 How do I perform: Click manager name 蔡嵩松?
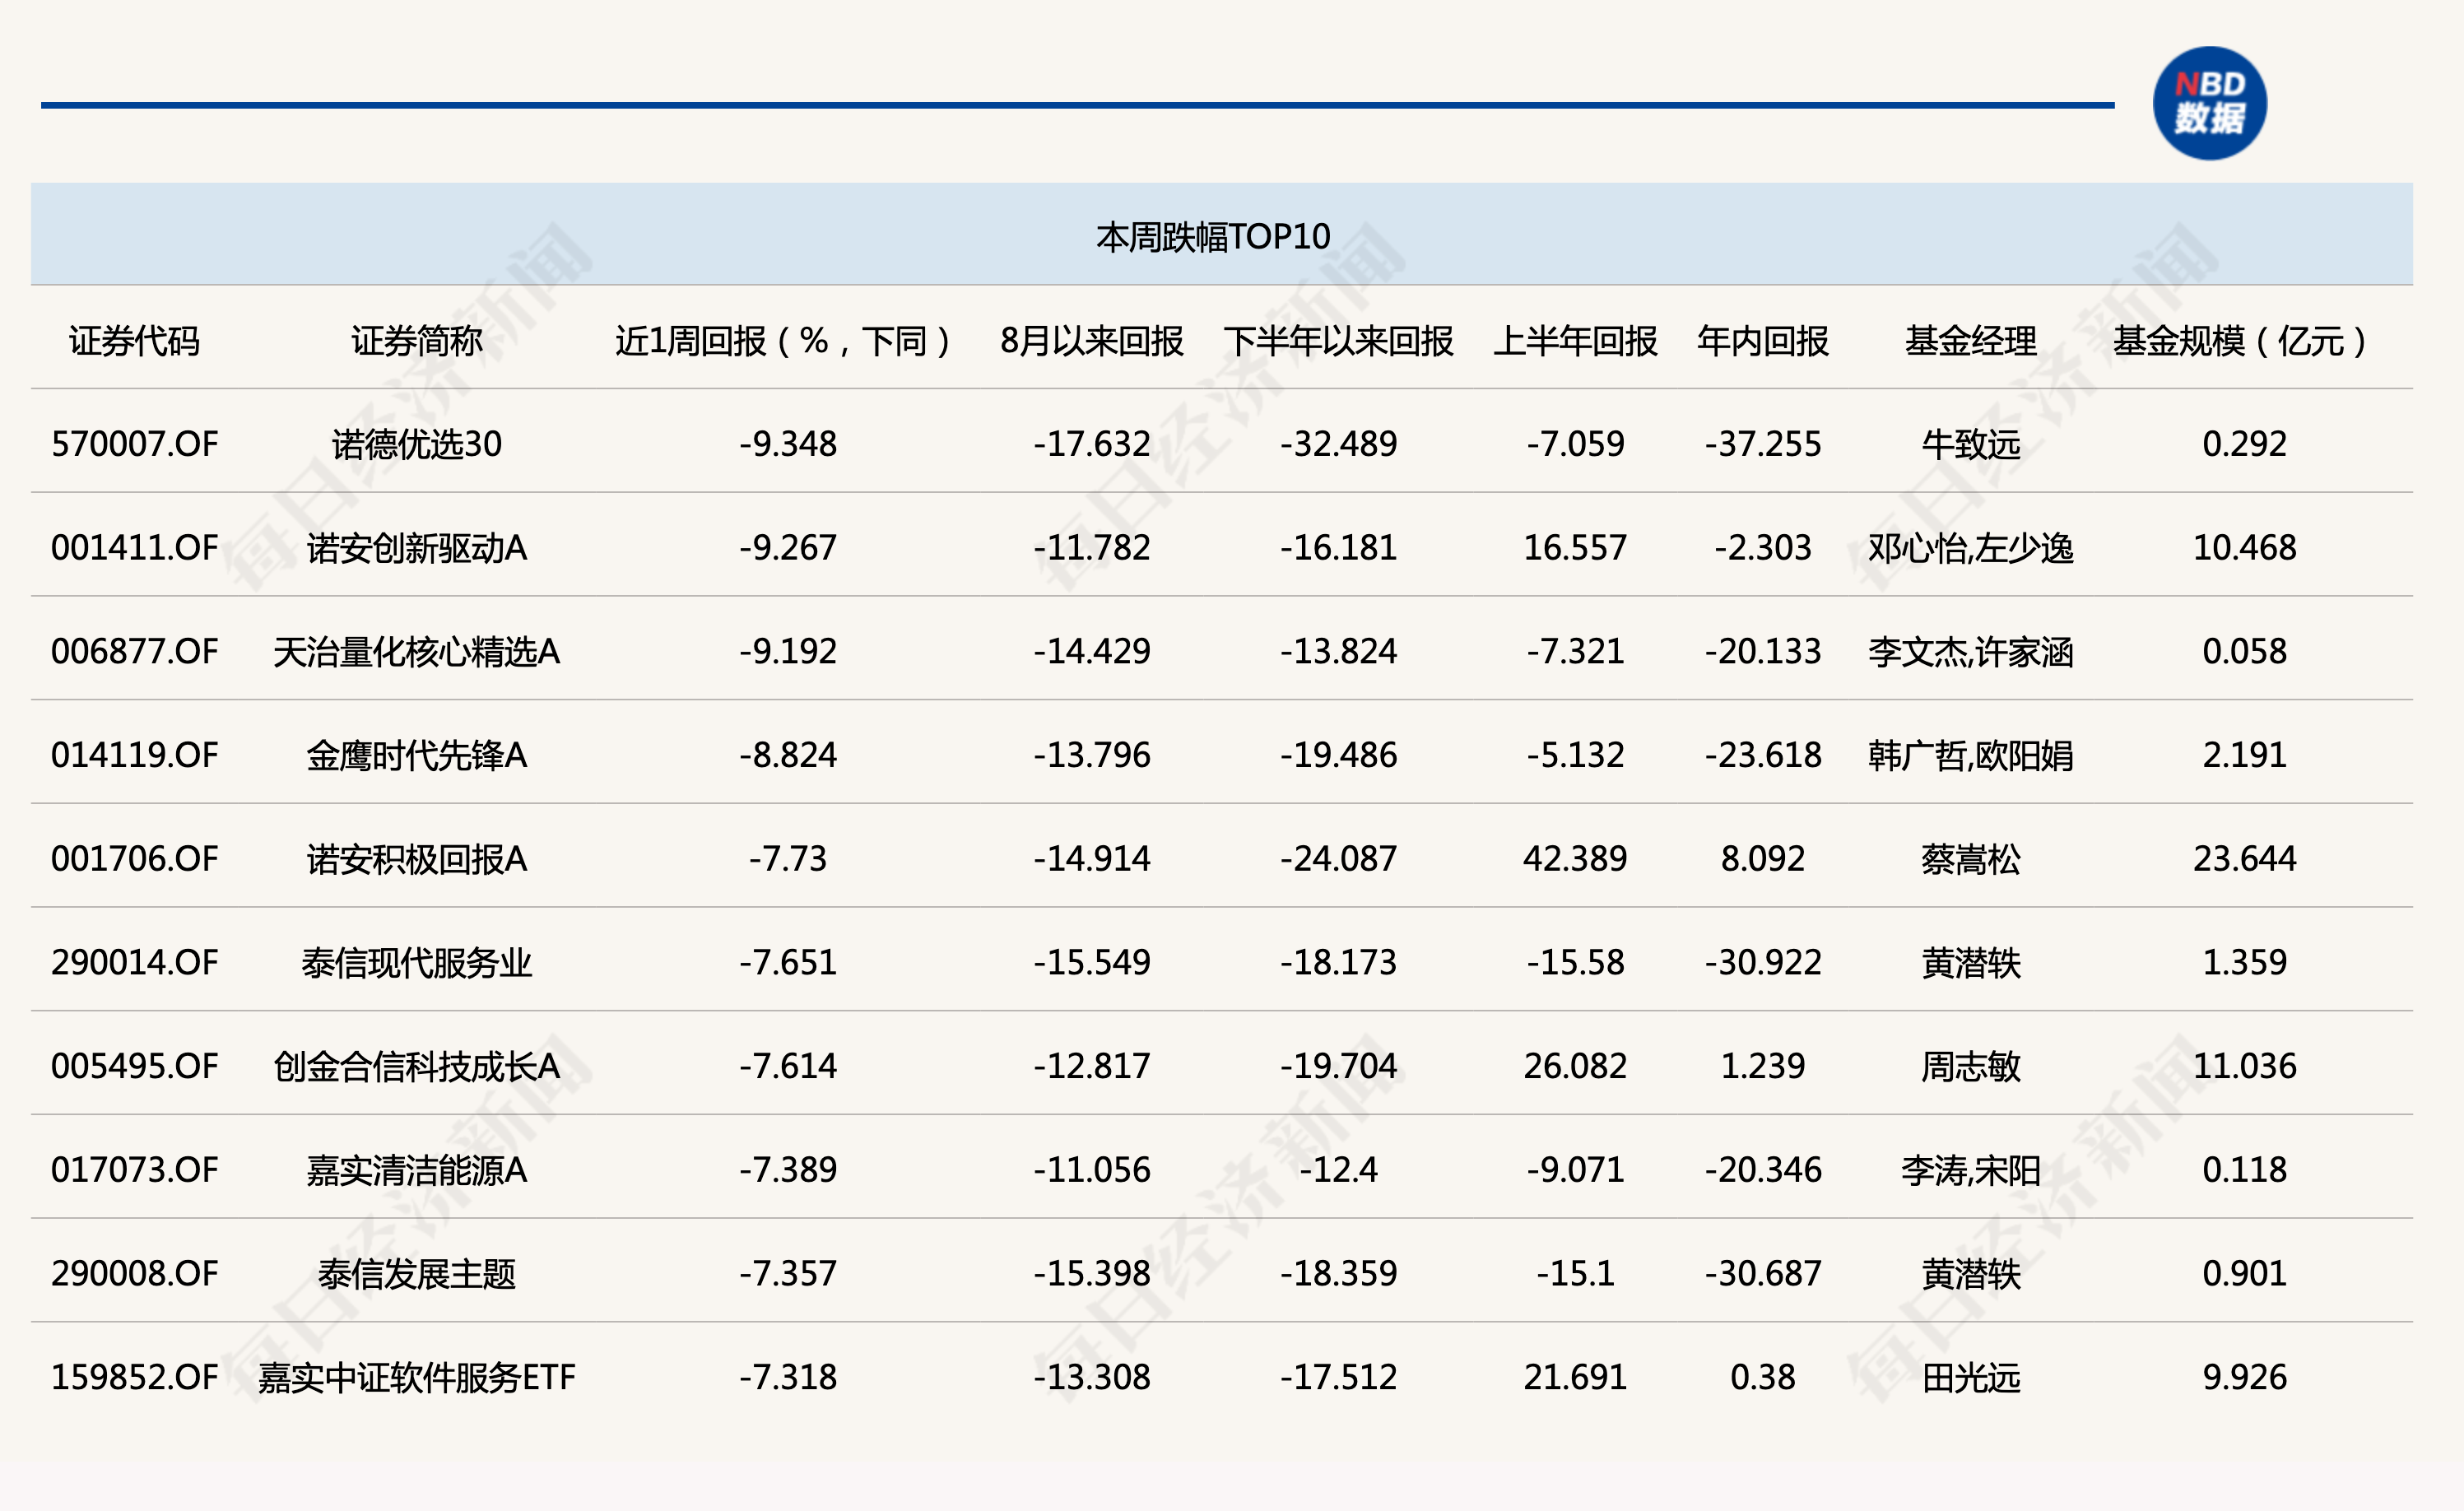tap(1970, 859)
